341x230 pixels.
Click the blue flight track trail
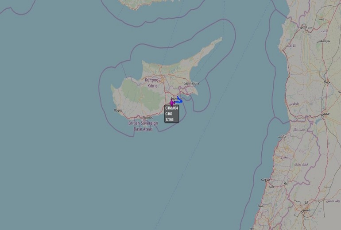point(180,100)
